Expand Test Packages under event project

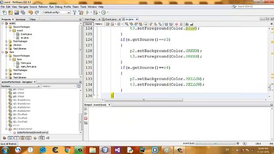click(x=6, y=41)
